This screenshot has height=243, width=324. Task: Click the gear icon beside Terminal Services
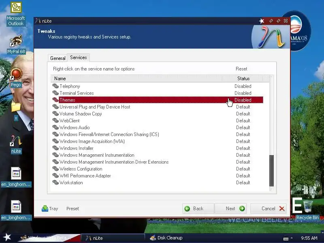[x=55, y=93]
